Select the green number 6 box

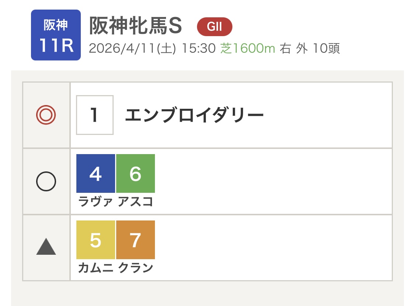pyautogui.click(x=135, y=174)
